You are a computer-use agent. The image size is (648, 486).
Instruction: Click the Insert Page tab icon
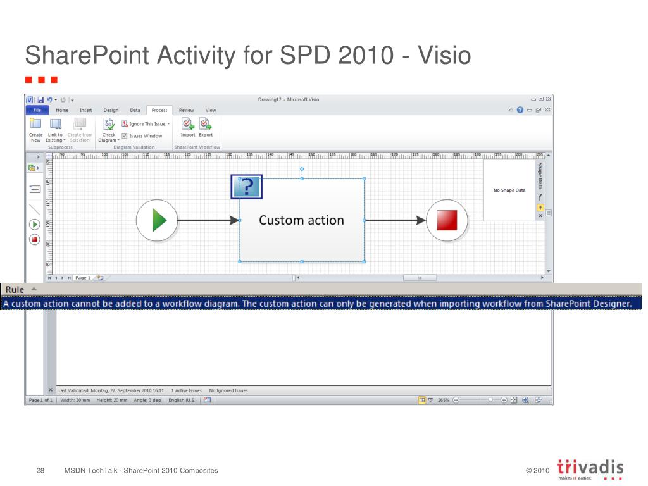[100, 278]
